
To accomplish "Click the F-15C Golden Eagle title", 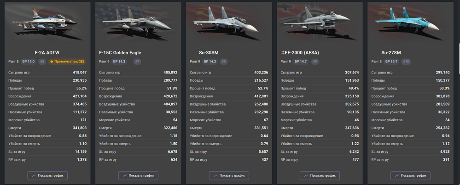I will click(120, 53).
